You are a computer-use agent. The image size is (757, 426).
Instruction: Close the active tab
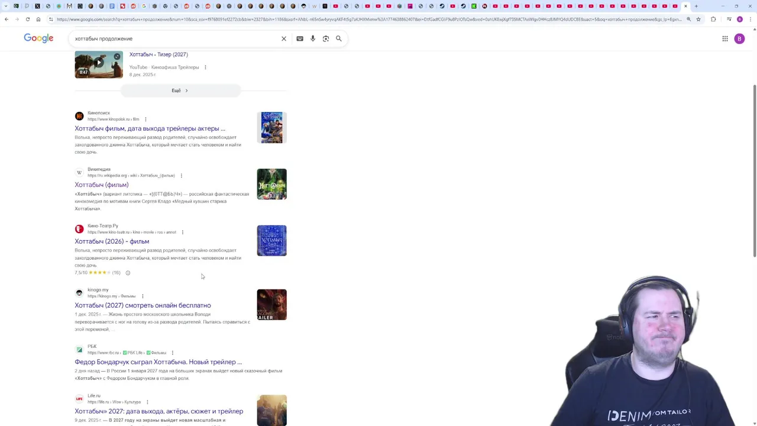coord(685,6)
